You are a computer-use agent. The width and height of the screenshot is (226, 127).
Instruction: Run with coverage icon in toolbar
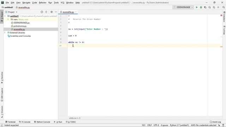pos(205,7)
